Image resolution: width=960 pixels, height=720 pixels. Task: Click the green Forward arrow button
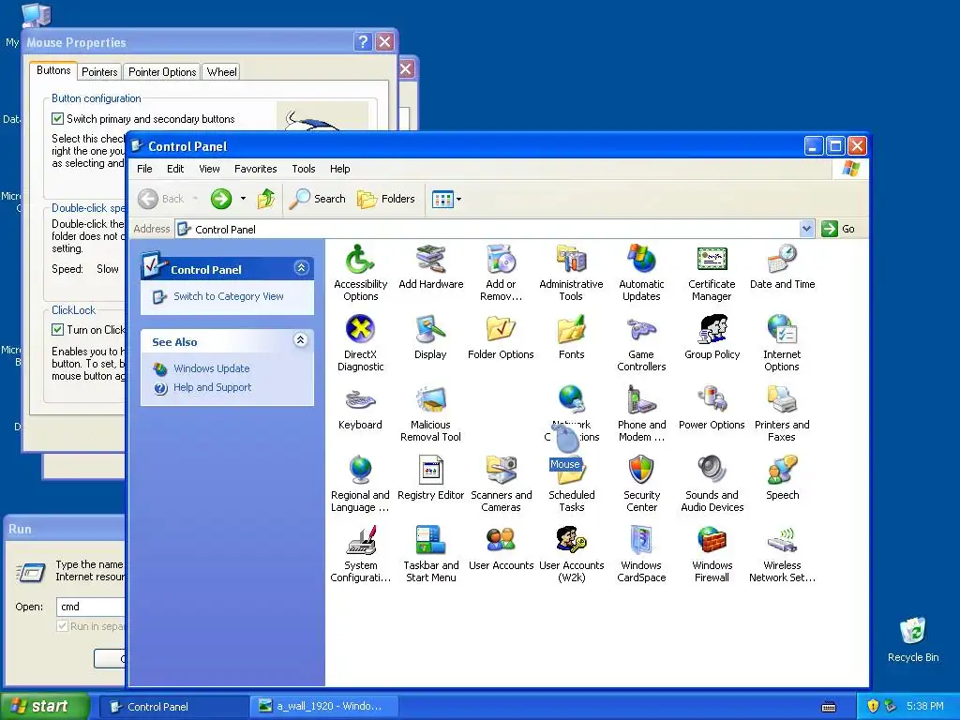tap(221, 199)
